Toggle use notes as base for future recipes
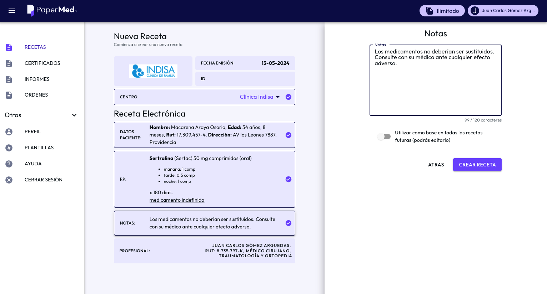The image size is (547, 294). point(384,136)
